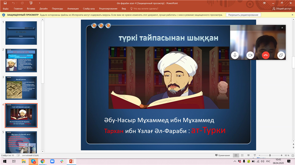The height and width of the screenshot is (165, 295).
Task: Hang up the call with red button
Action: (x=265, y=55)
